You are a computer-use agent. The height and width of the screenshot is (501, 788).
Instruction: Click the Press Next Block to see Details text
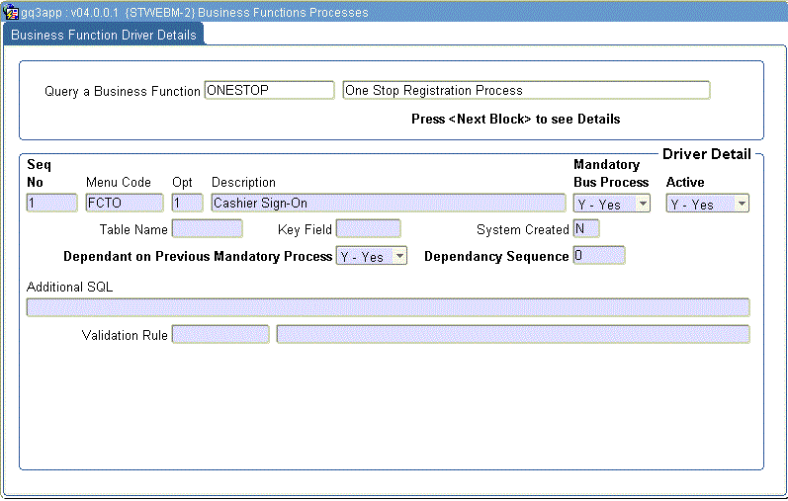(516, 120)
